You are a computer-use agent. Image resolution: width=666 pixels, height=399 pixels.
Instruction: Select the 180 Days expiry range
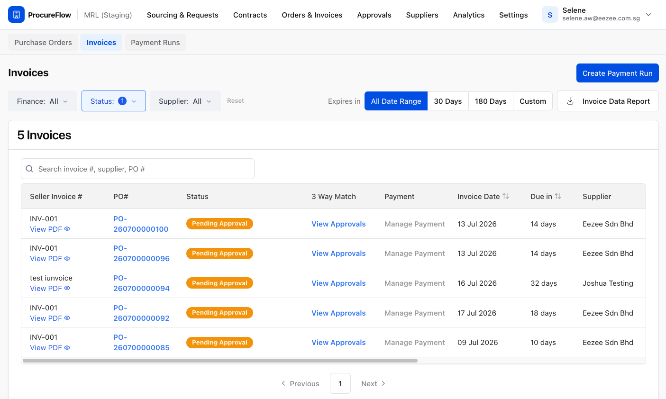pyautogui.click(x=491, y=101)
